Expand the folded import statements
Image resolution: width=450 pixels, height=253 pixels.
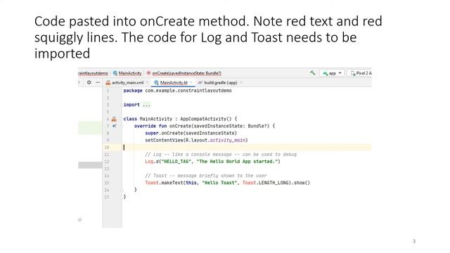point(146,105)
